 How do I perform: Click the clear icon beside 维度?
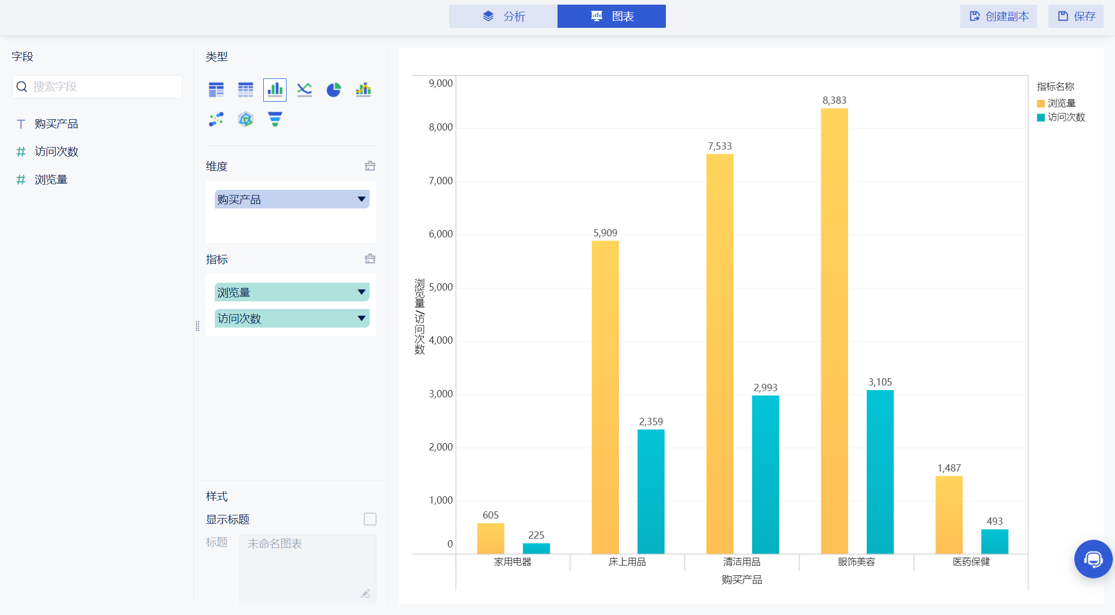click(370, 166)
